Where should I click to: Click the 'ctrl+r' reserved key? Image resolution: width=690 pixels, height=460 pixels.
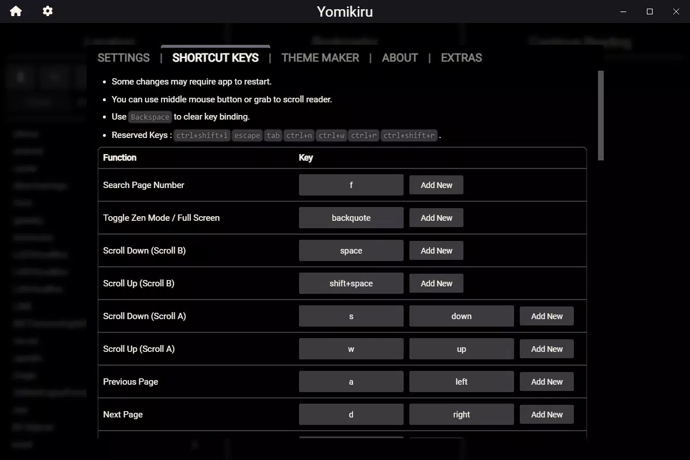pos(364,136)
